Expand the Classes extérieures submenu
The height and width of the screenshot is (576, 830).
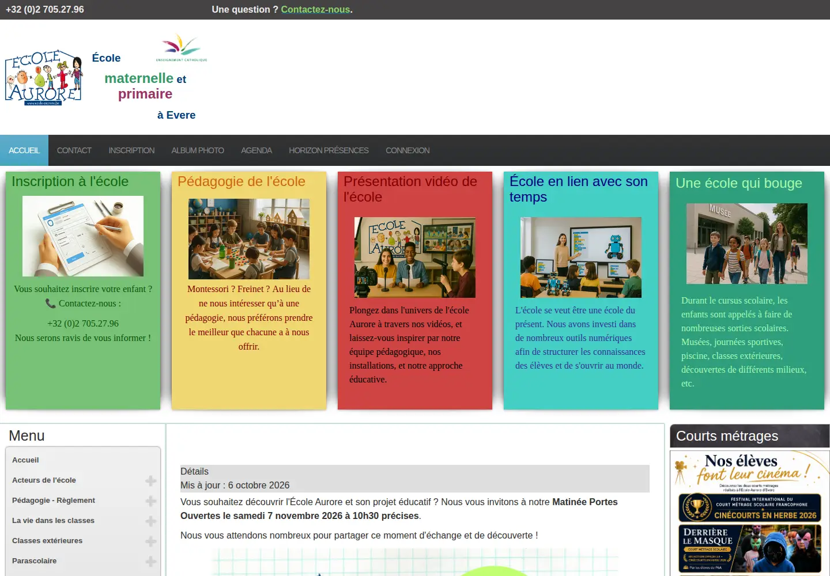(151, 541)
